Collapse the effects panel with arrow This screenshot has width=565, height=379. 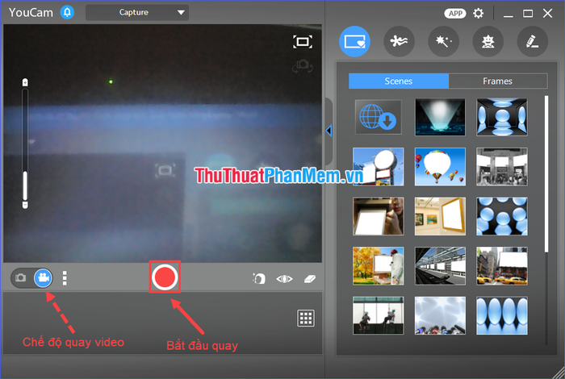329,131
